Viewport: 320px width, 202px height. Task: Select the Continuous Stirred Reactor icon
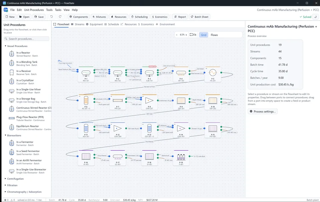point(12,109)
